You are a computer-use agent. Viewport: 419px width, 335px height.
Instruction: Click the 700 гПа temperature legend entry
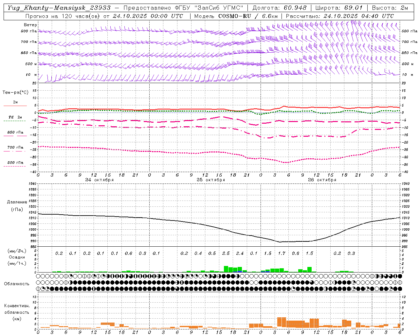click(x=15, y=148)
